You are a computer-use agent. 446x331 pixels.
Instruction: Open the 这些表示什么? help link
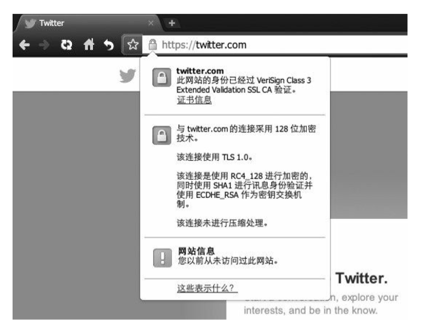pyautogui.click(x=208, y=288)
